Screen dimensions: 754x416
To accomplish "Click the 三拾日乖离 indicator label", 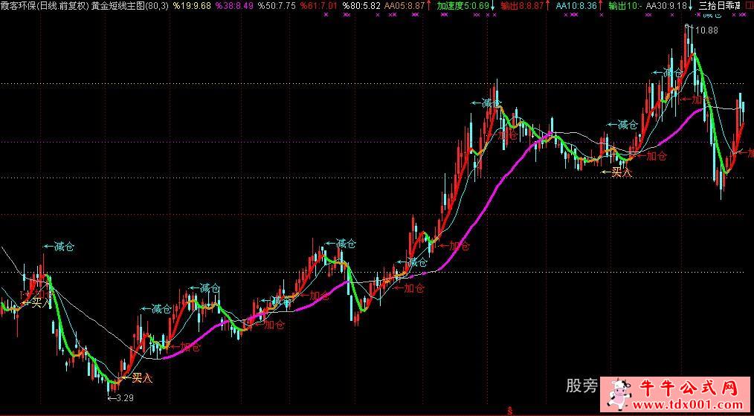I will (721, 5).
